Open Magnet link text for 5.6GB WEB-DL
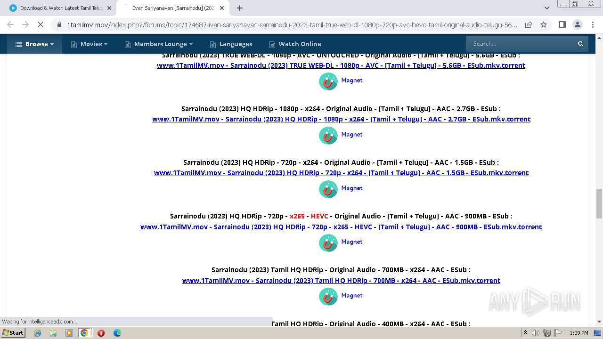 (351, 80)
